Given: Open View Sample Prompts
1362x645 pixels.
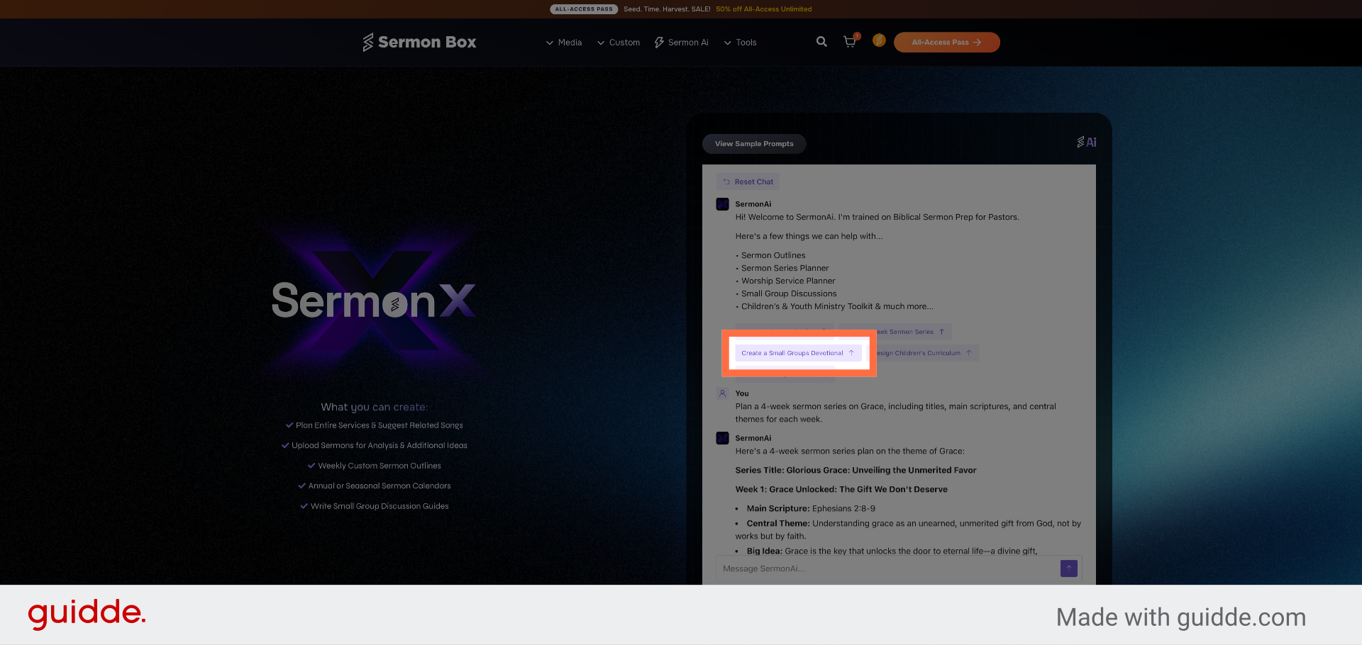Looking at the screenshot, I should 754,144.
